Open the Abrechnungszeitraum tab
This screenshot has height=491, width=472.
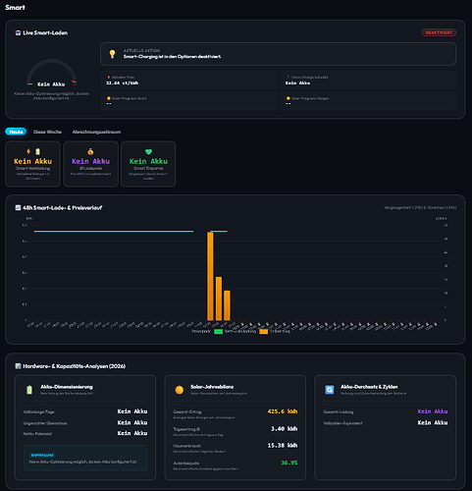(96, 132)
